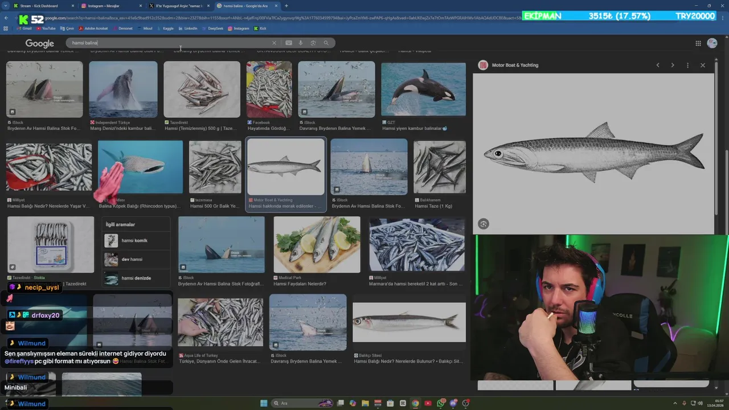729x410 pixels.
Task: Select the hamsi balina Google tab
Action: click(x=247, y=6)
